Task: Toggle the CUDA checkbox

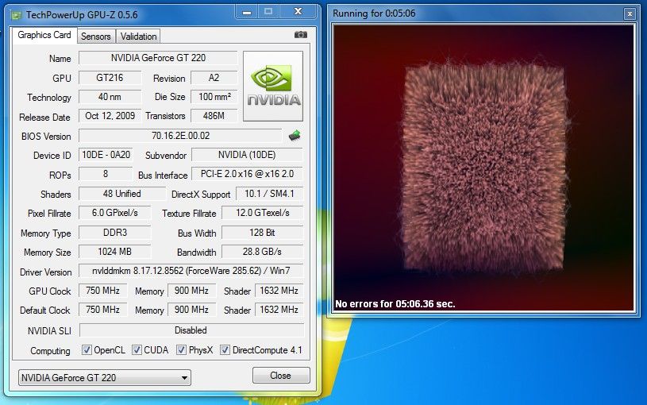Action: pos(137,350)
